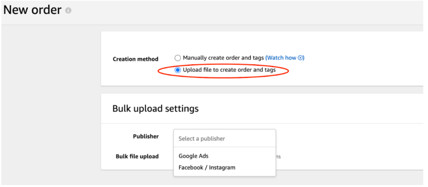This screenshot has width=428, height=187.
Task: Click the info icon beside New order
Action: click(x=68, y=11)
